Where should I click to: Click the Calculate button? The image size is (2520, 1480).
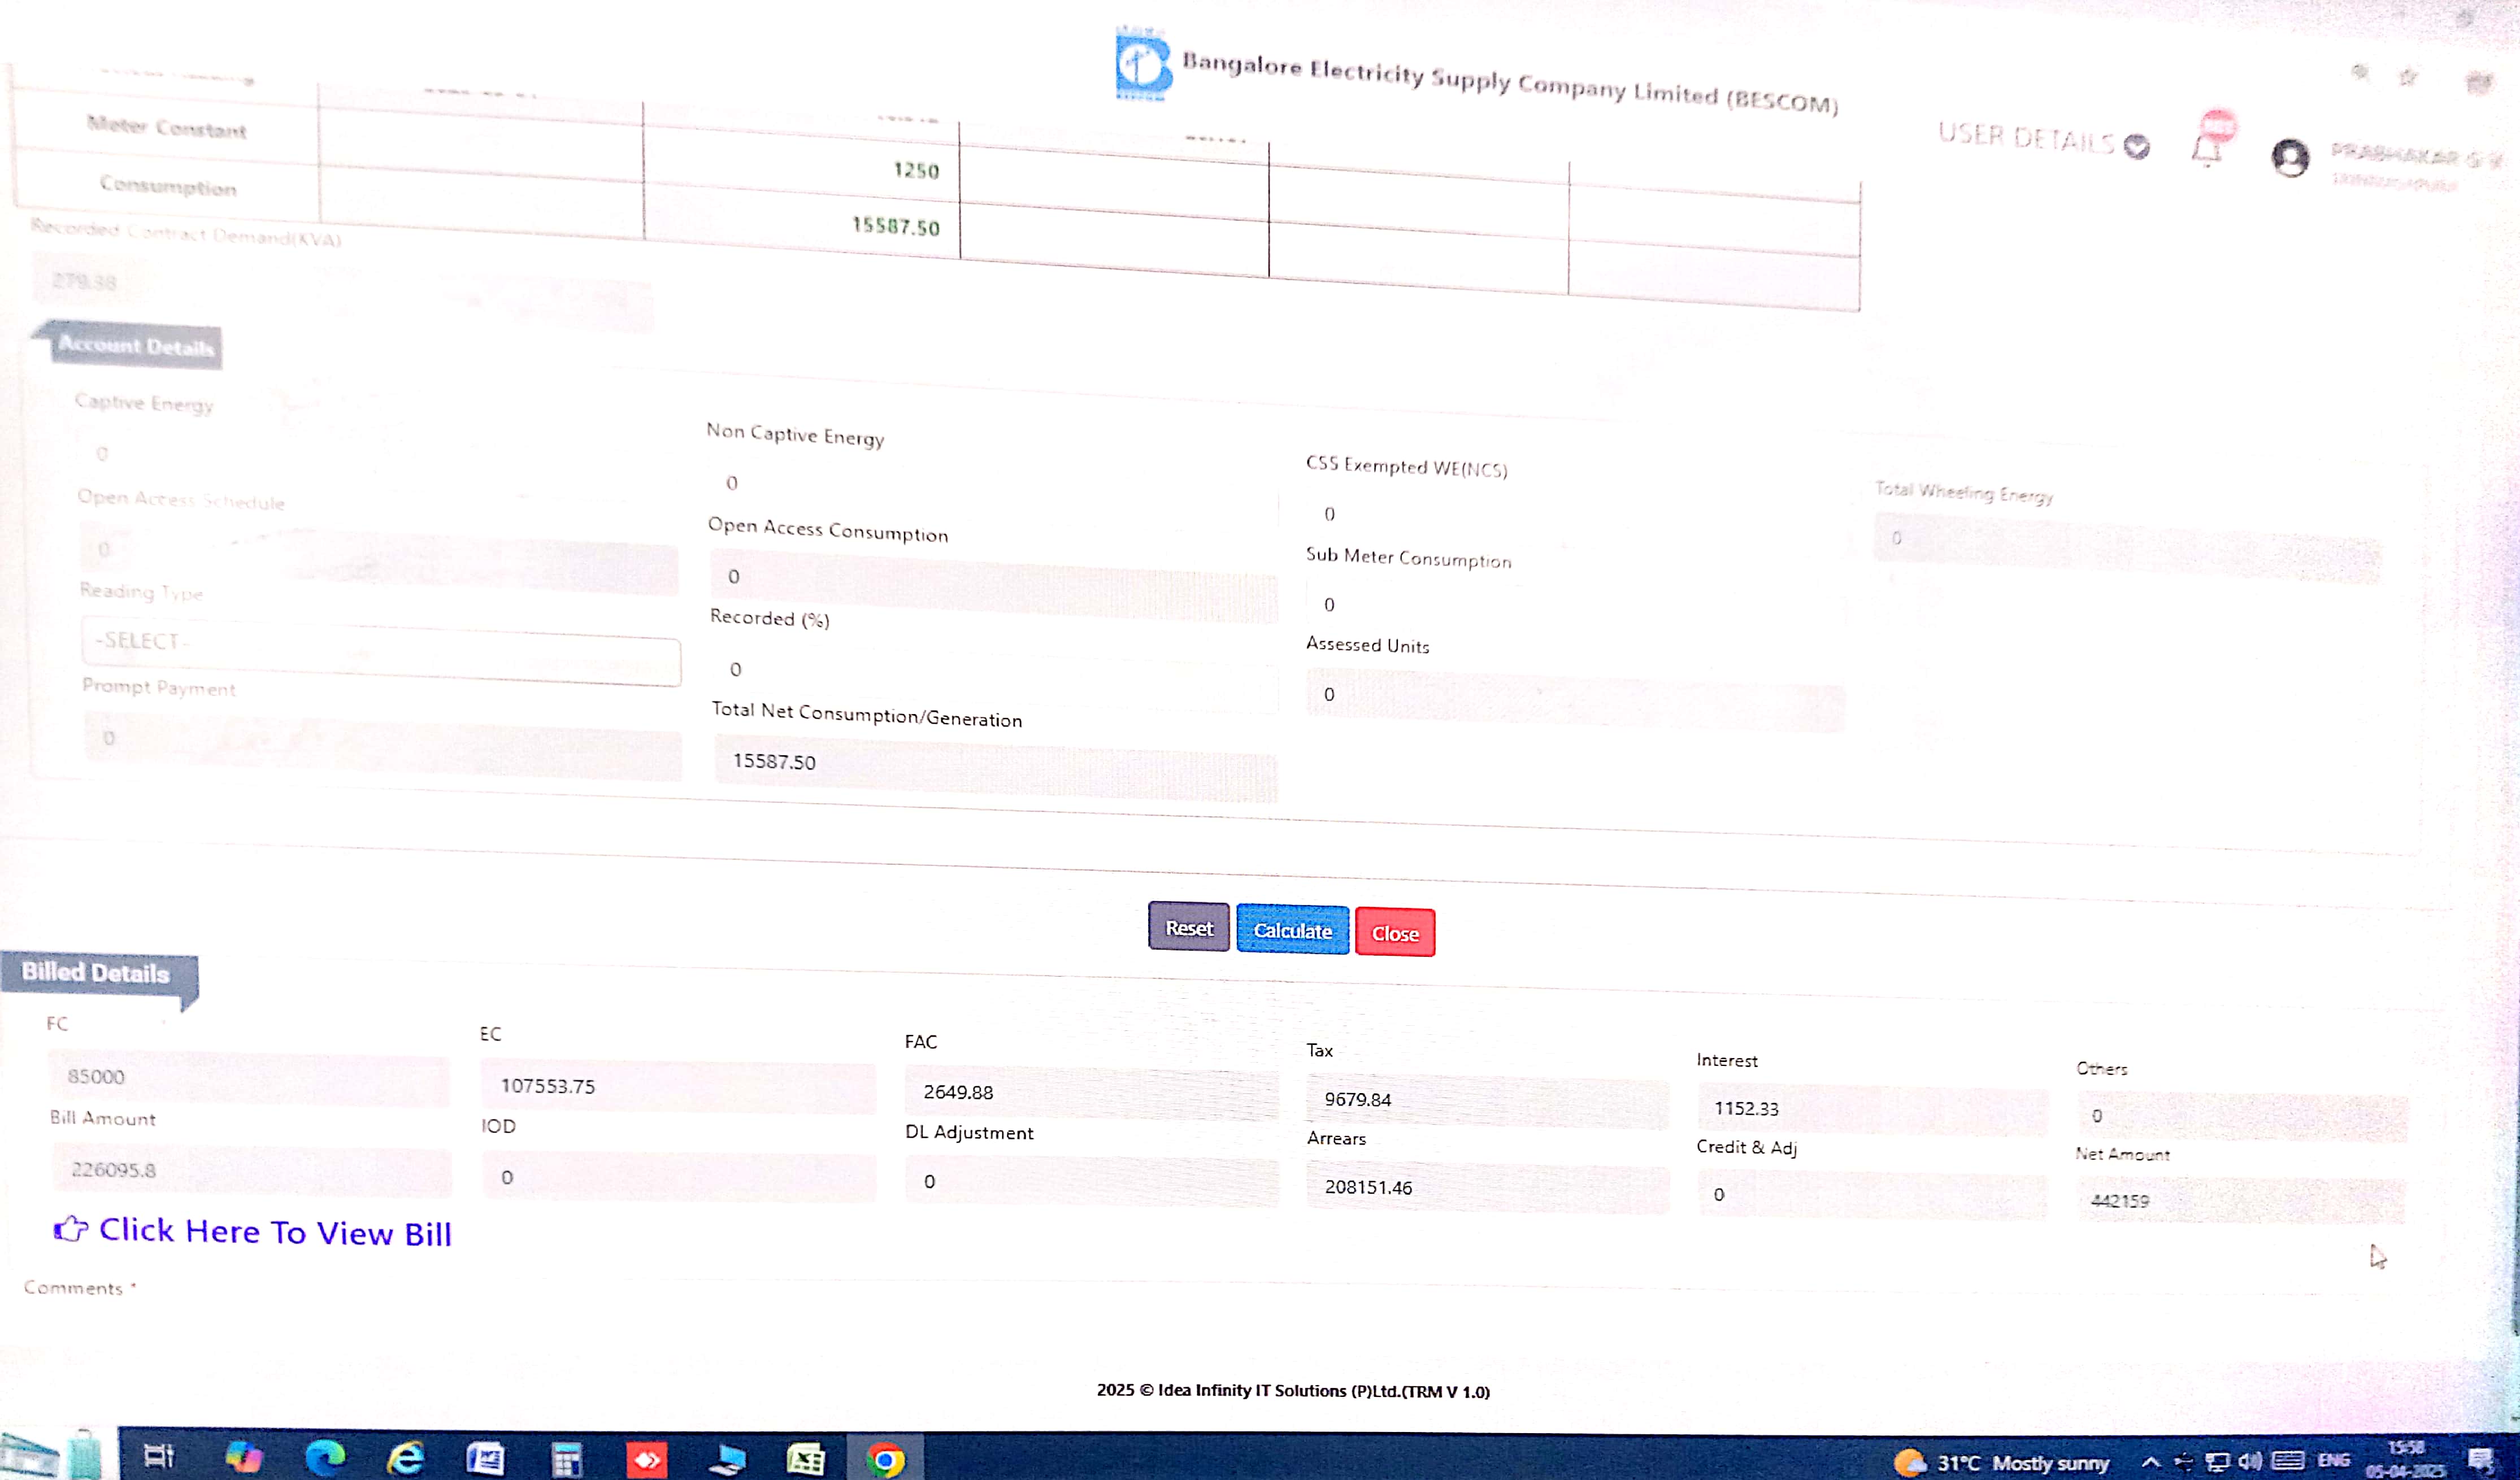(1292, 930)
